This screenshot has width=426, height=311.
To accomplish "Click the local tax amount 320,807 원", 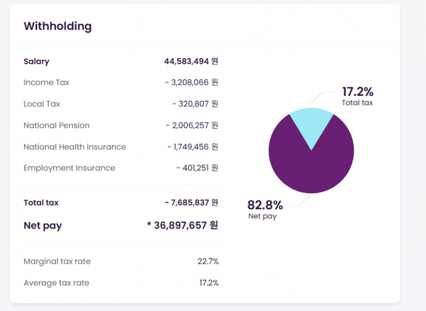I will pos(195,104).
